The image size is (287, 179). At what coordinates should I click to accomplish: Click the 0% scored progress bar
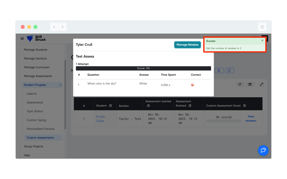[224, 121]
